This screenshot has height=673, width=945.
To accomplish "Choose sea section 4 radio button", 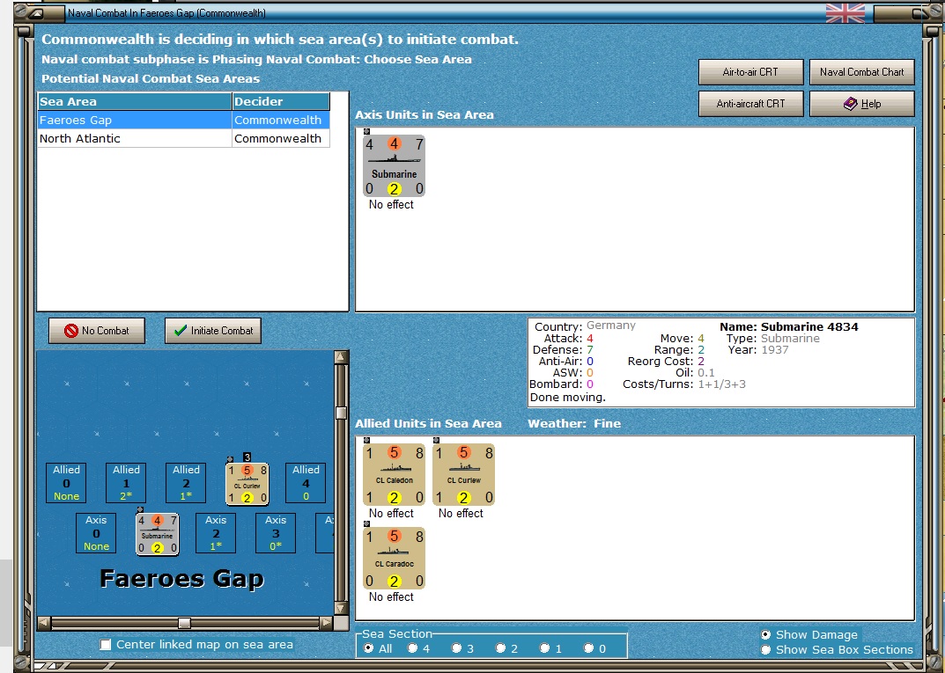I will click(x=413, y=648).
